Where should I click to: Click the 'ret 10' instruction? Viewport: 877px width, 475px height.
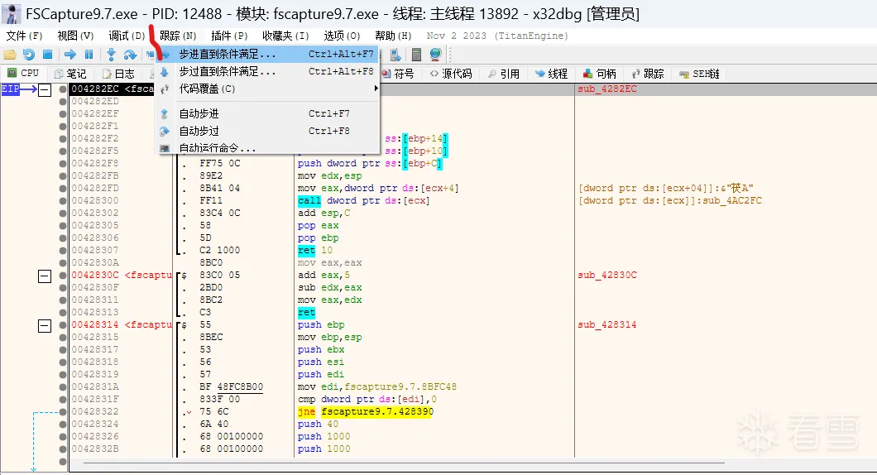315,250
